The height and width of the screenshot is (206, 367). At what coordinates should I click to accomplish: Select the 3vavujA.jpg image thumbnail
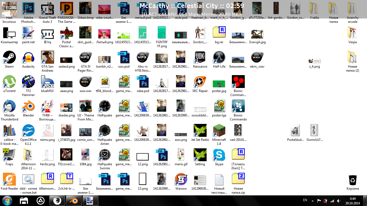pyautogui.click(x=257, y=34)
